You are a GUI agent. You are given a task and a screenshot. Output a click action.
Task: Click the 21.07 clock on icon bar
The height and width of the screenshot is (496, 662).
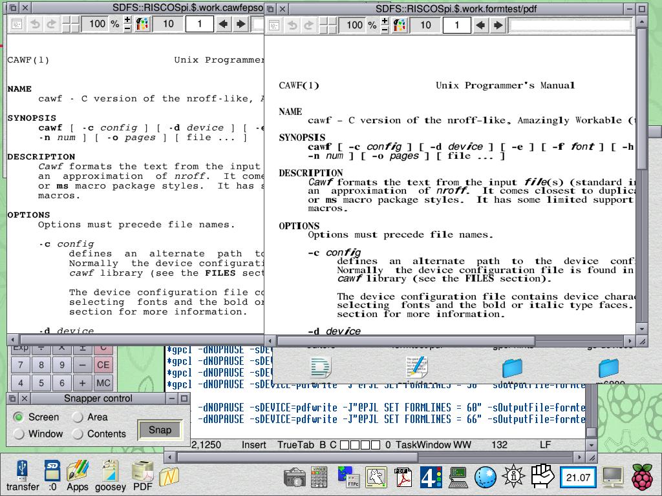[578, 477]
